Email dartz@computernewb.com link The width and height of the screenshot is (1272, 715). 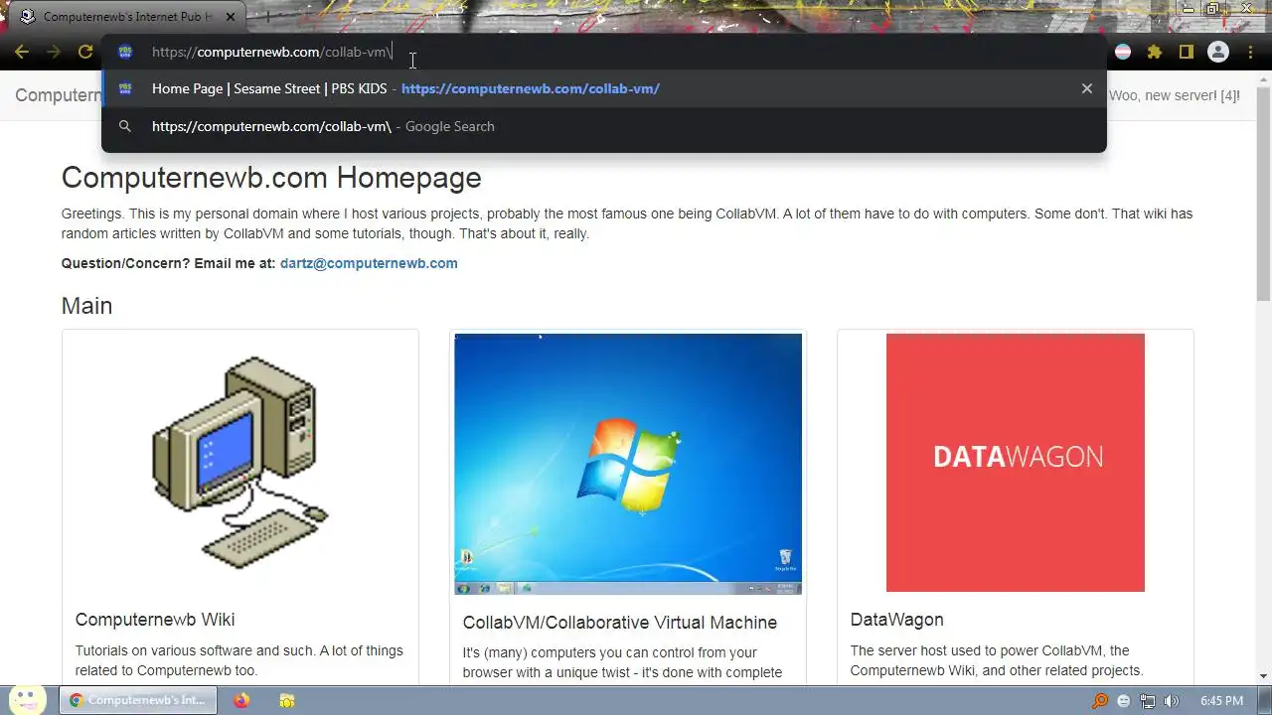[x=369, y=263]
